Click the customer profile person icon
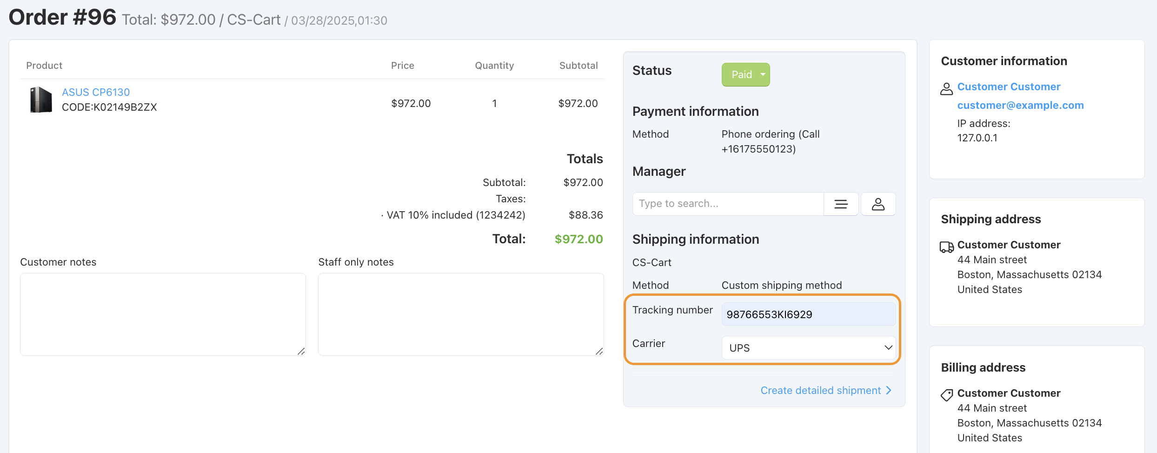1157x453 pixels. coord(946,88)
